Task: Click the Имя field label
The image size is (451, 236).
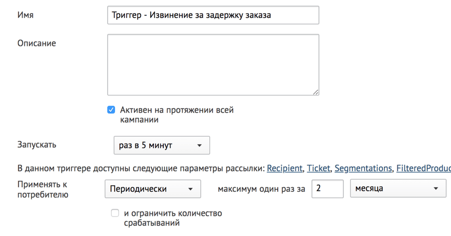Action: (25, 15)
